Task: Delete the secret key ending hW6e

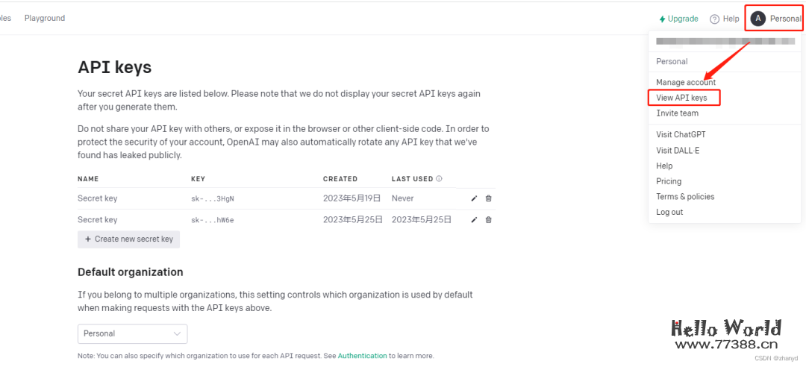Action: pos(489,220)
